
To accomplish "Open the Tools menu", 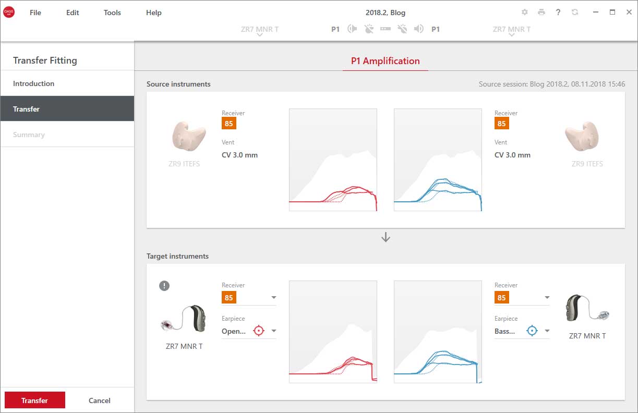I will [x=112, y=13].
